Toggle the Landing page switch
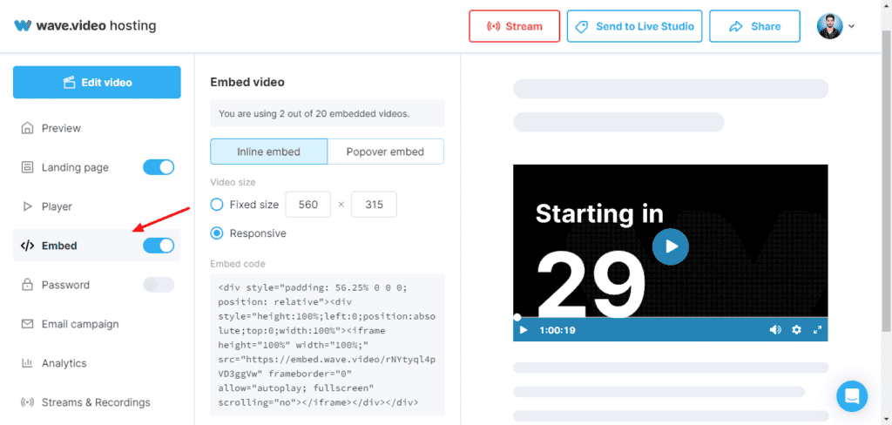Screen dimensions: 892x425 (x=159, y=167)
